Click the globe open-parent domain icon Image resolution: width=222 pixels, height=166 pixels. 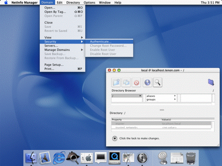tap(147, 82)
